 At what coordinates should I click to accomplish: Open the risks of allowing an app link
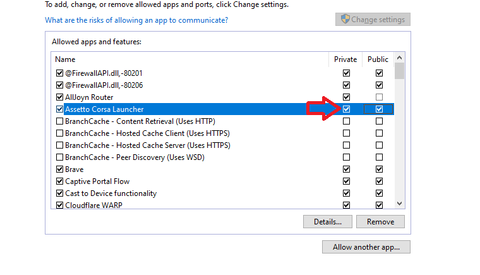(136, 20)
